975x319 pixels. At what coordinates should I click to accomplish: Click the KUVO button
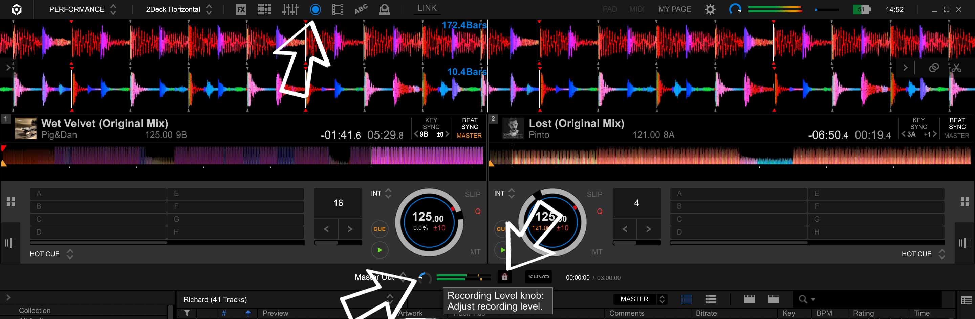tap(539, 277)
